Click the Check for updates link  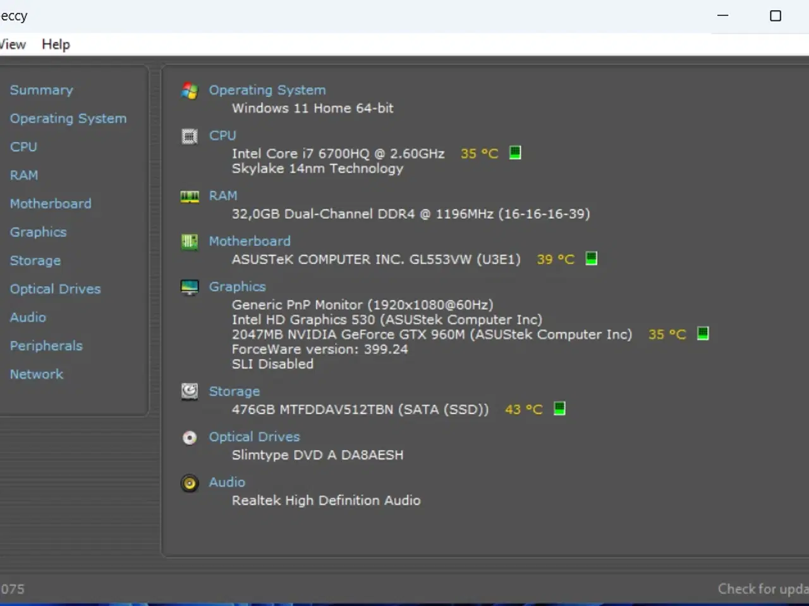click(763, 589)
